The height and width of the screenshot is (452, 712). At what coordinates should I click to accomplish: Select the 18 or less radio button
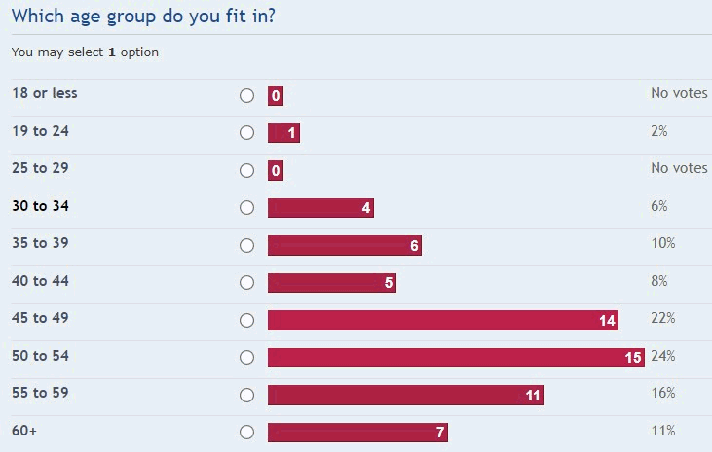tap(246, 95)
